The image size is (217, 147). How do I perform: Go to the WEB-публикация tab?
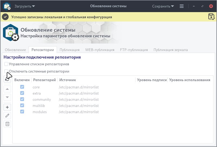[x=100, y=50]
